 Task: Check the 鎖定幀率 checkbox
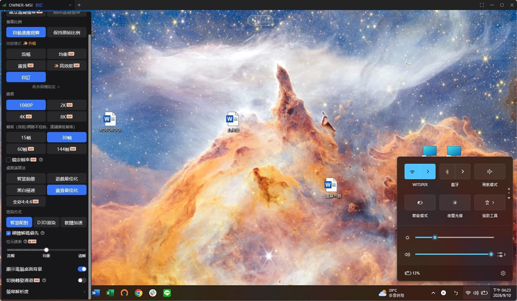pyautogui.click(x=8, y=160)
